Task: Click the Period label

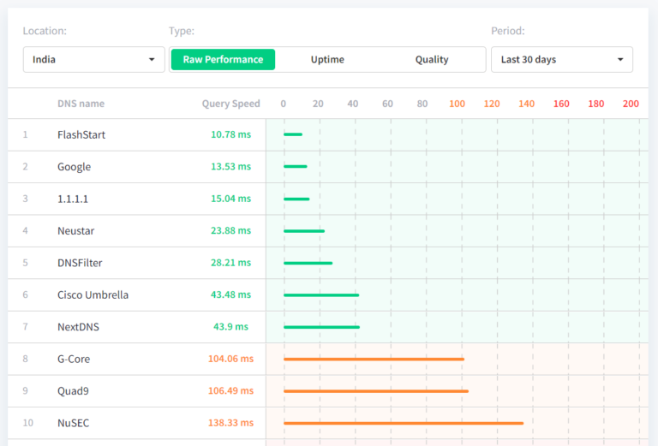Action: tap(508, 31)
